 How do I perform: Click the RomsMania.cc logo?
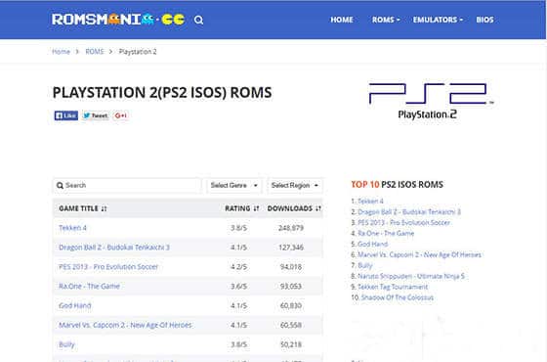(x=118, y=20)
